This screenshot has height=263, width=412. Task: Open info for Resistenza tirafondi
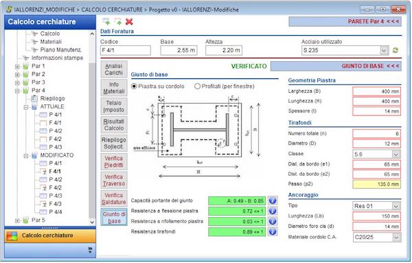click(x=273, y=231)
